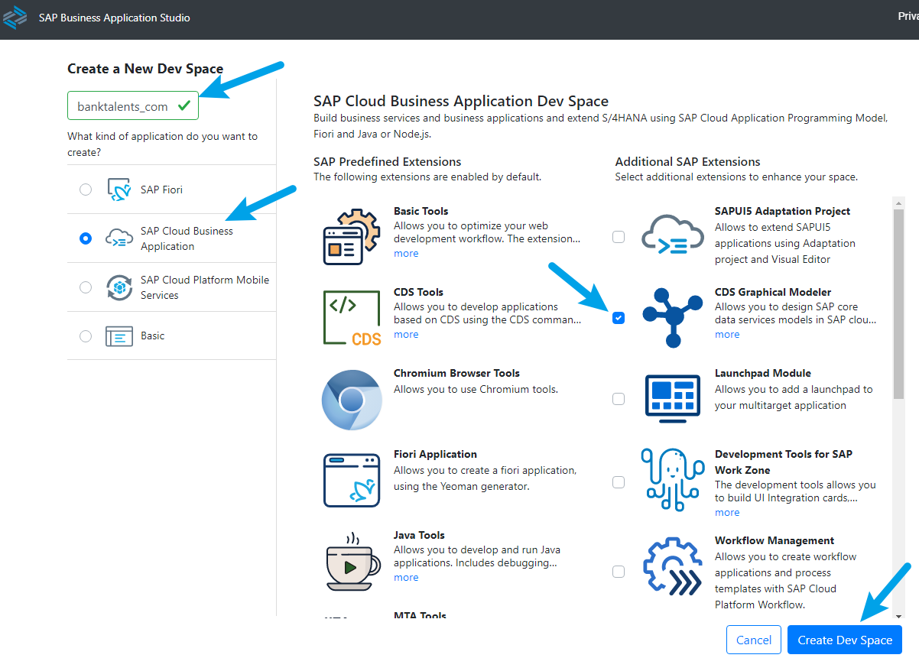Click the Workflow Management heading

coord(774,540)
